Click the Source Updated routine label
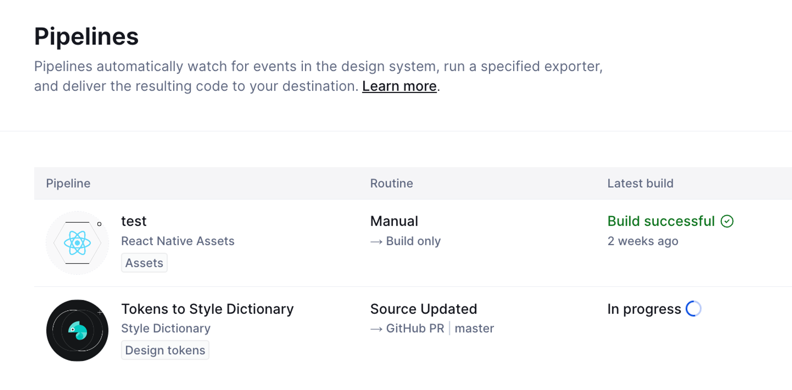This screenshot has width=792, height=390. pyautogui.click(x=423, y=309)
